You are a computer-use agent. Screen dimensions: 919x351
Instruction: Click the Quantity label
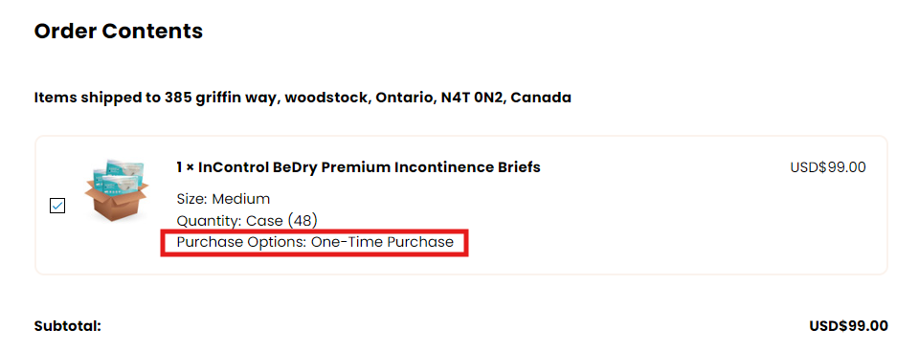pos(210,221)
